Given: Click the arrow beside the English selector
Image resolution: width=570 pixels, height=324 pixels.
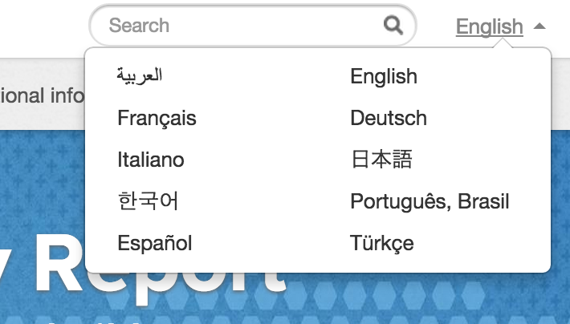Looking at the screenshot, I should [539, 26].
